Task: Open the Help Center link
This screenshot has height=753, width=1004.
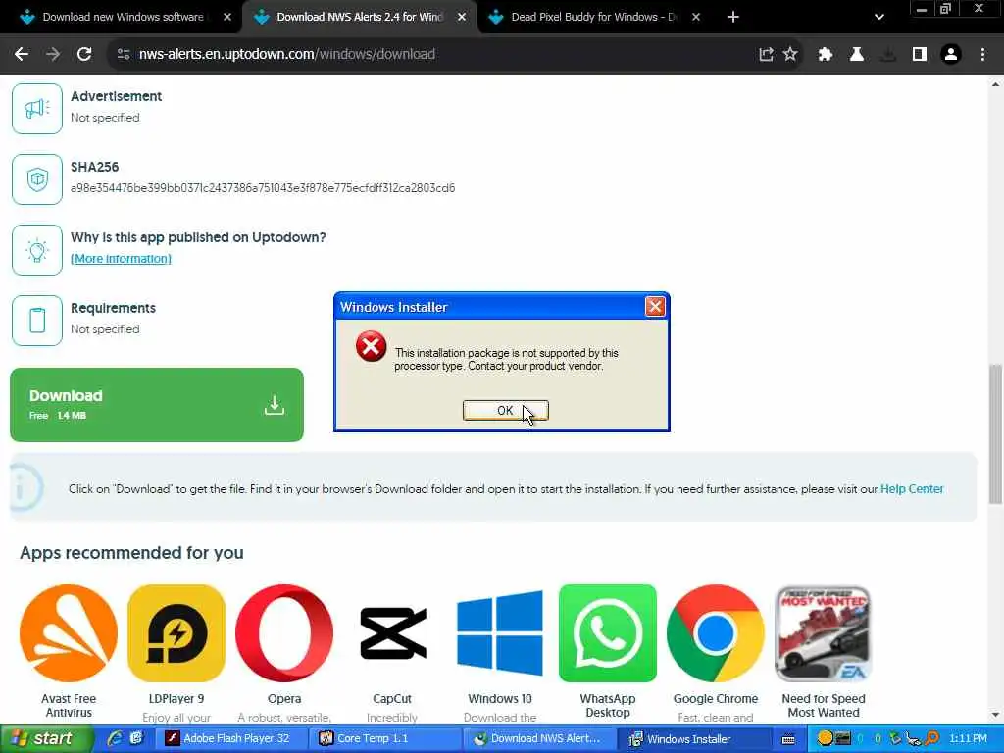Action: coord(912,489)
